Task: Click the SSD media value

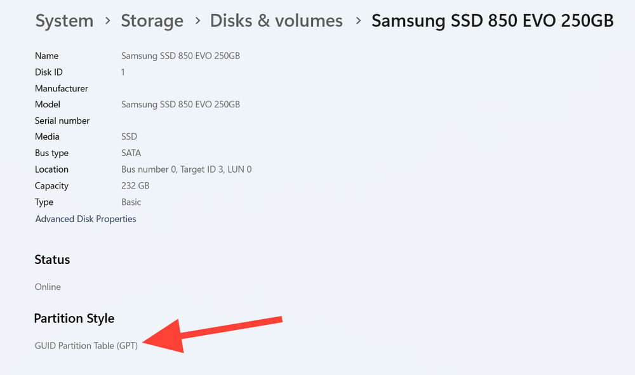Action: 129,136
